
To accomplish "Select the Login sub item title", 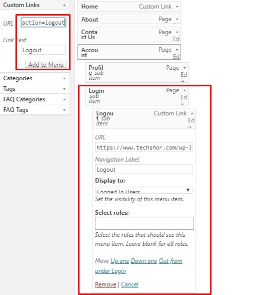I will 96,91.
